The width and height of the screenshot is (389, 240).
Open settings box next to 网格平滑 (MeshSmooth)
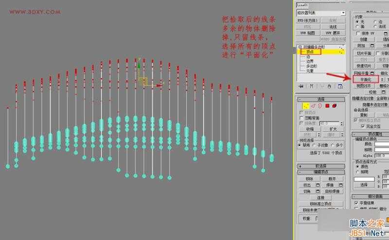tap(372, 73)
